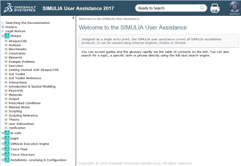Open the Abaqus/CAE guide
This screenshot has width=241, height=166.
click(18, 41)
